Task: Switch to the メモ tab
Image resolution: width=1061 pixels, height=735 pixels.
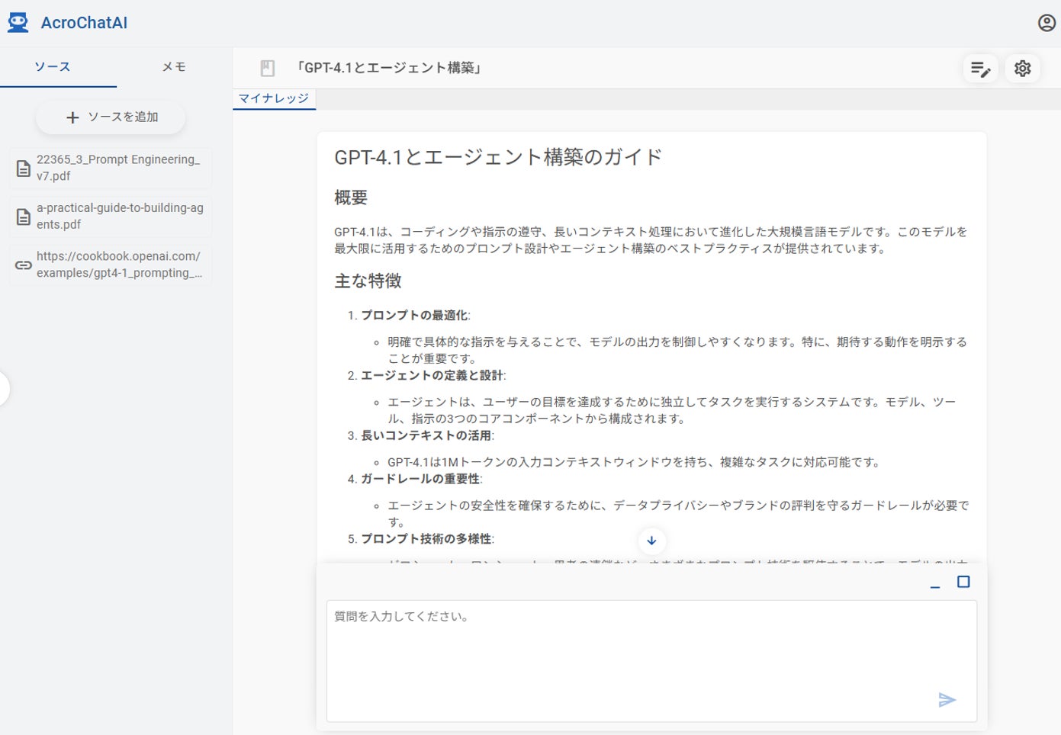Action: coord(174,67)
